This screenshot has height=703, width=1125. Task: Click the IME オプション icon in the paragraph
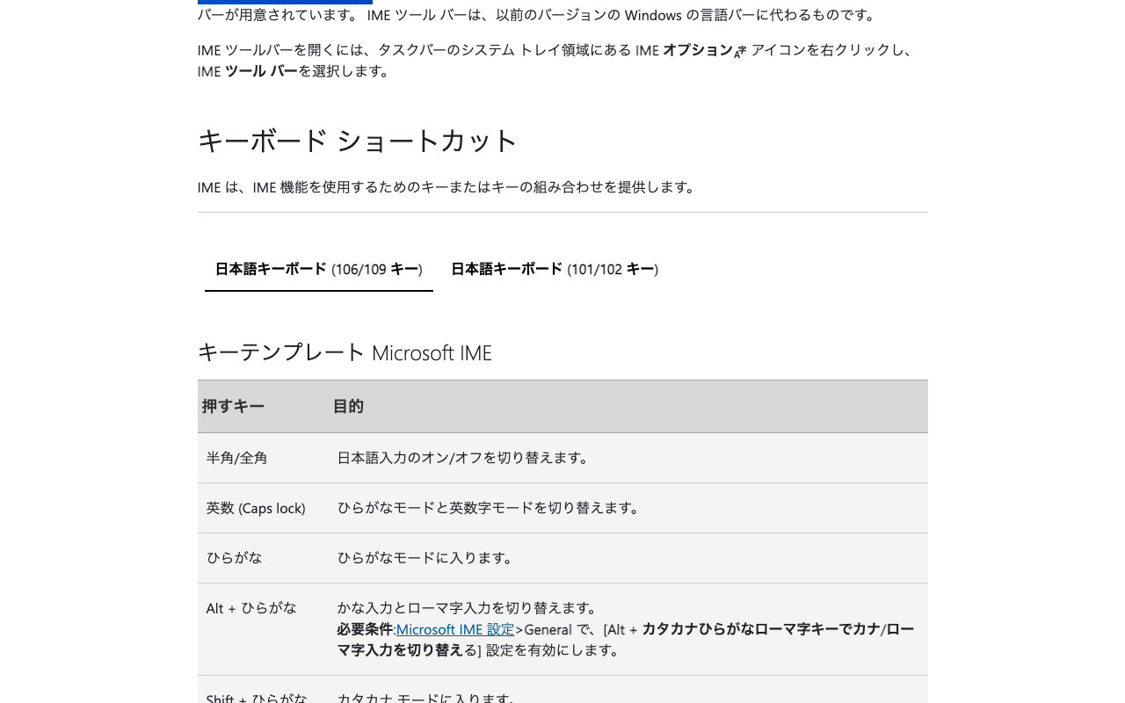[x=741, y=52]
